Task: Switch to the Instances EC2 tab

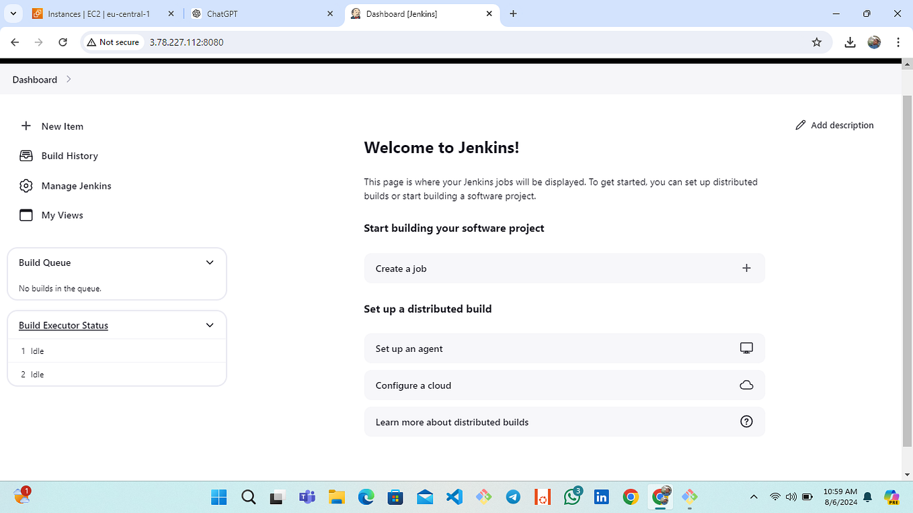Action: [101, 13]
